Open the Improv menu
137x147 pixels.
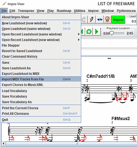[x=93, y=11]
